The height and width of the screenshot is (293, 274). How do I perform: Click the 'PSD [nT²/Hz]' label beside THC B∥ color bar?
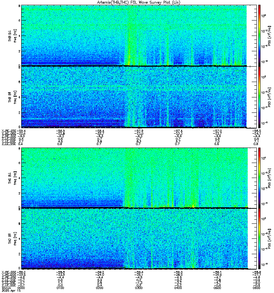click(x=269, y=239)
